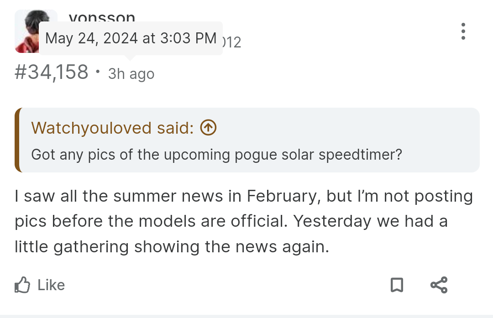Screen dimensions: 493x318
Task: Open the permalink for post #34,158
Action: coord(52,72)
